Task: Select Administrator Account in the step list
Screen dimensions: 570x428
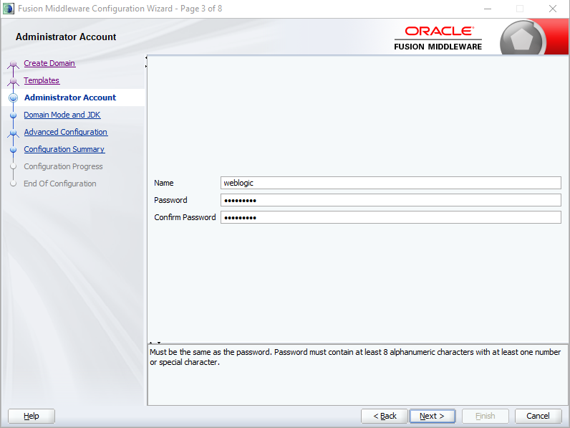Action: (70, 98)
